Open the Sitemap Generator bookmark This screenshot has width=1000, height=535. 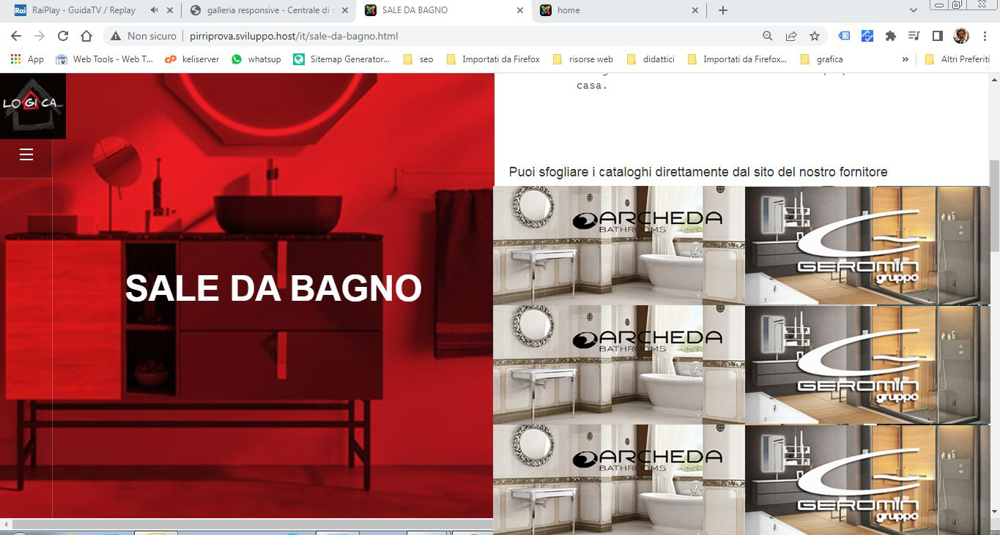(x=341, y=59)
